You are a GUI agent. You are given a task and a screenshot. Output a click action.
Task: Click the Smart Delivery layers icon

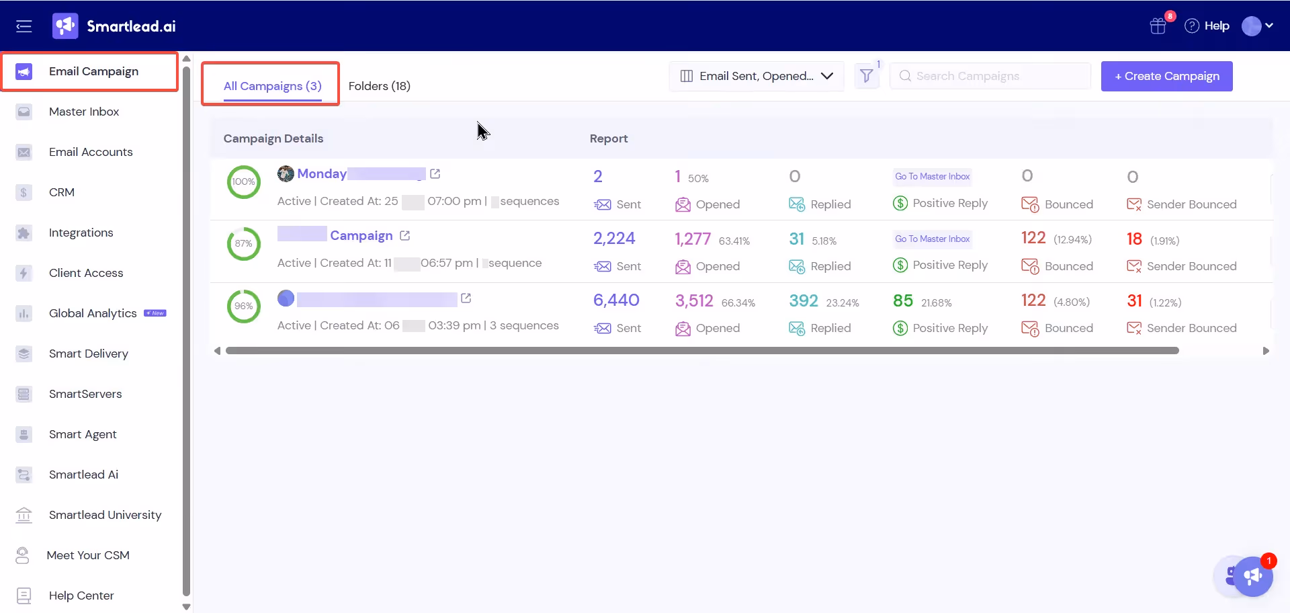[x=24, y=354]
